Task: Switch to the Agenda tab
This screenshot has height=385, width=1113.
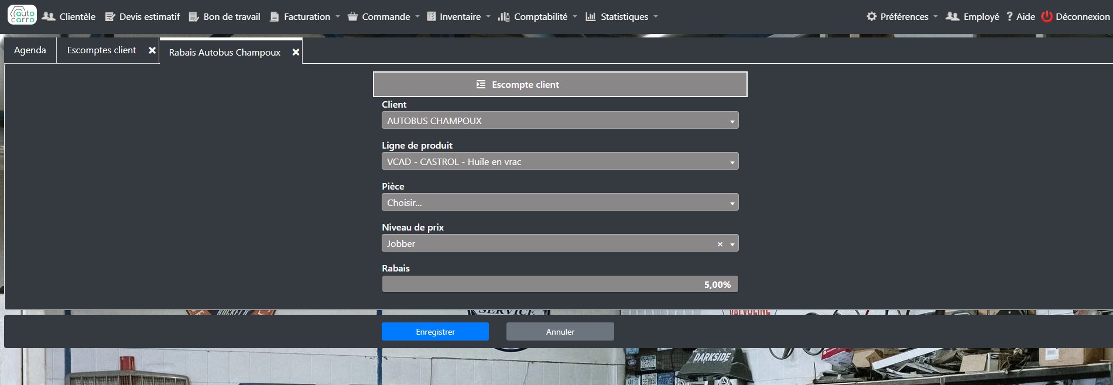Action: (x=30, y=50)
